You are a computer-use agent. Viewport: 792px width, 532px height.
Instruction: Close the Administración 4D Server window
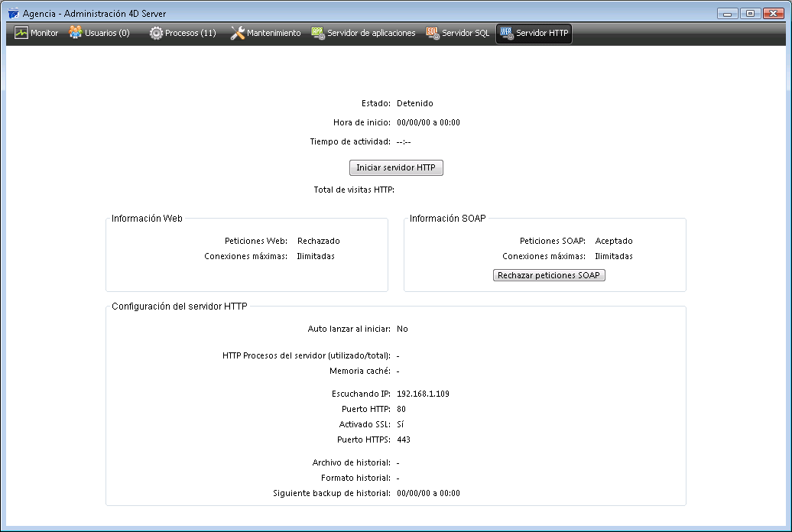click(x=774, y=14)
